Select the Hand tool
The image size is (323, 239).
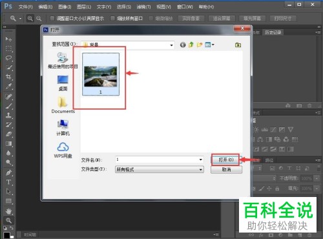click(8, 211)
